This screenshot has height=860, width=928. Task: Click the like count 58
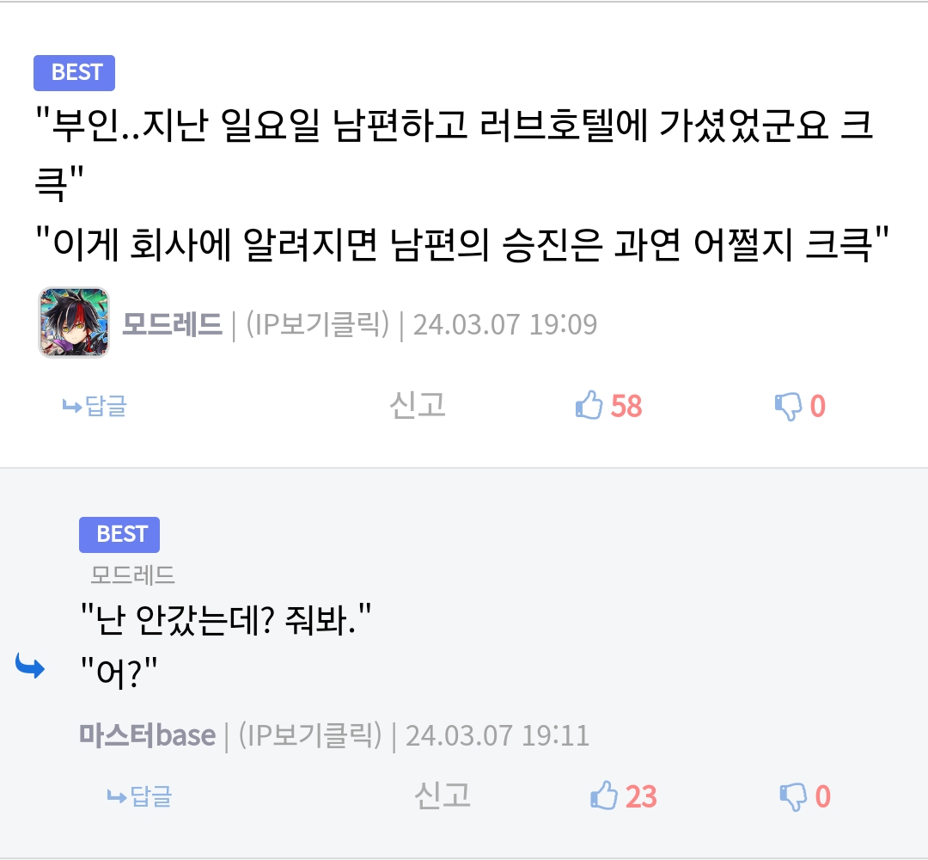[x=626, y=406]
